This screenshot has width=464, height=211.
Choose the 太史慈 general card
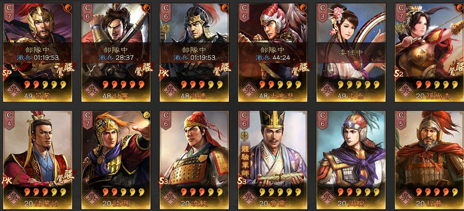tap(272, 53)
